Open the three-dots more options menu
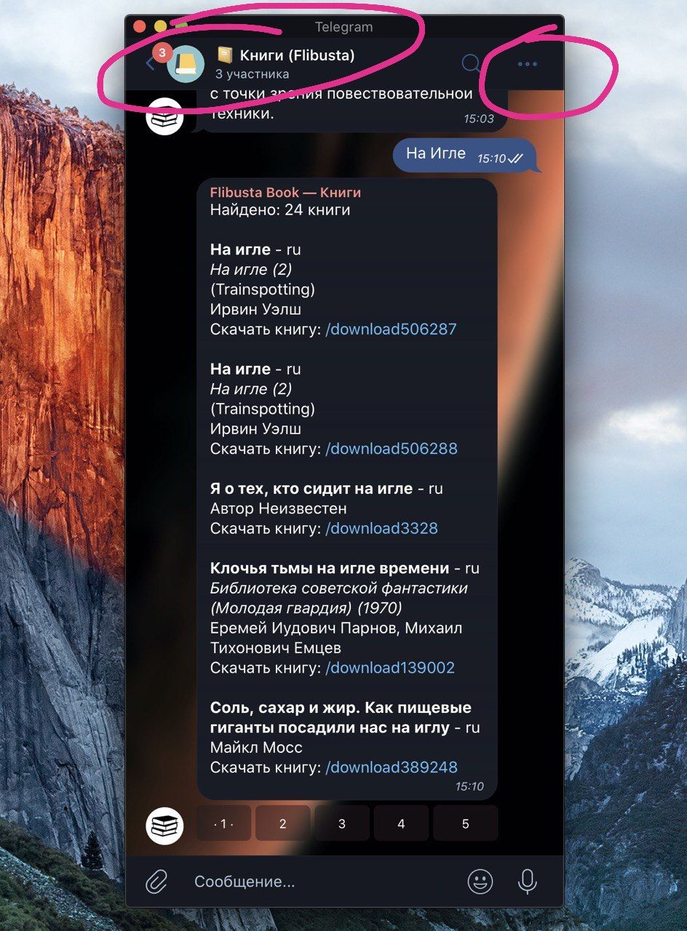 (527, 64)
